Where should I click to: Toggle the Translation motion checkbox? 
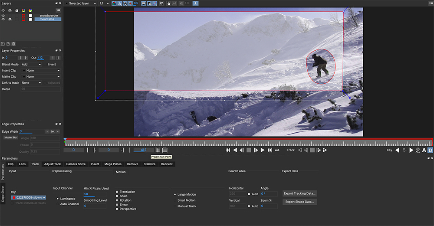118,192
